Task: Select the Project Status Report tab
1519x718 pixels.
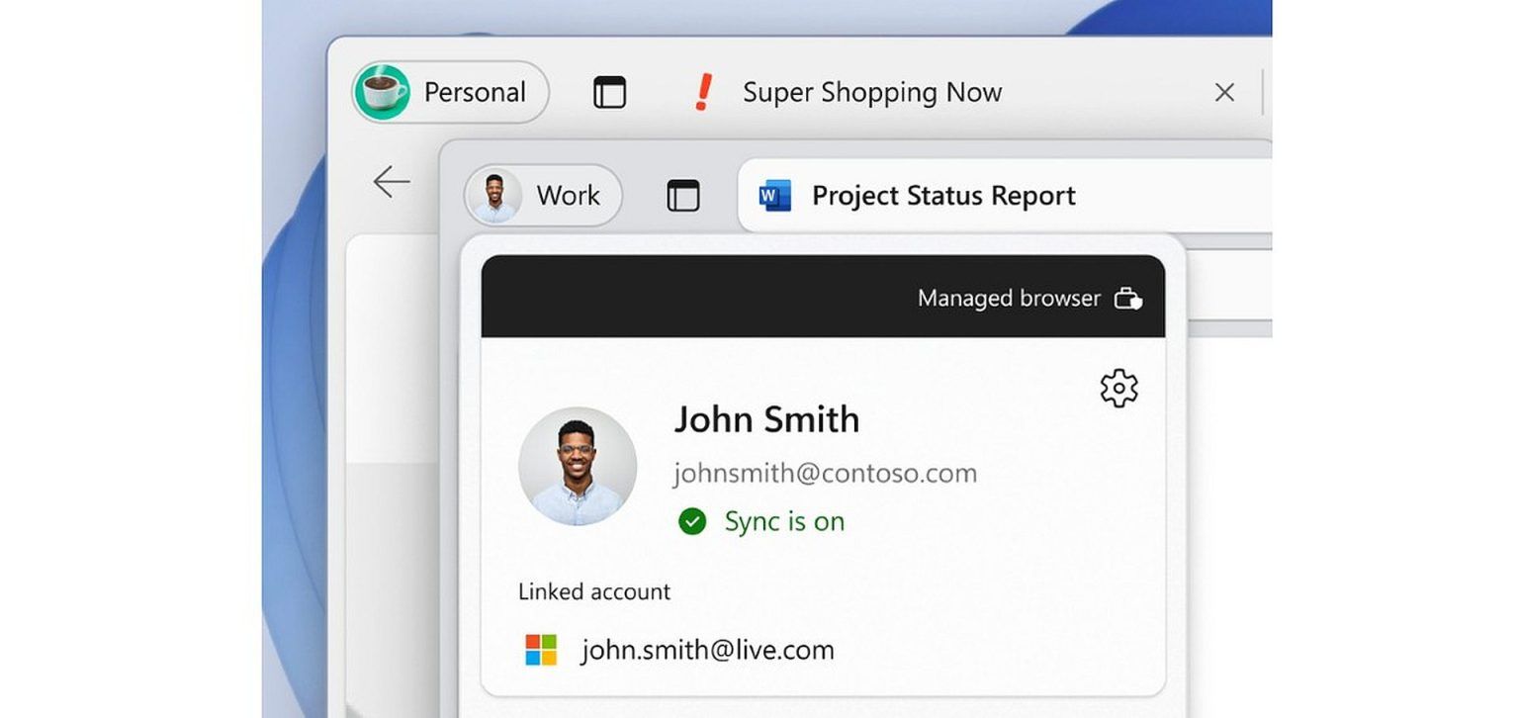Action: (942, 195)
